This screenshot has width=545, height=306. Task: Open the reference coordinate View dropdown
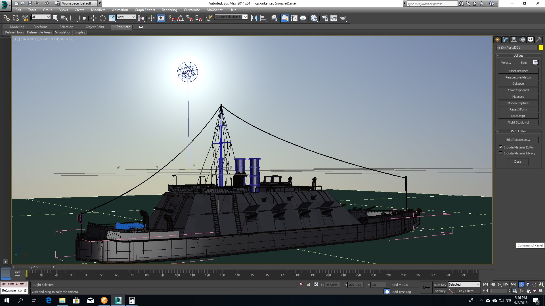point(126,17)
